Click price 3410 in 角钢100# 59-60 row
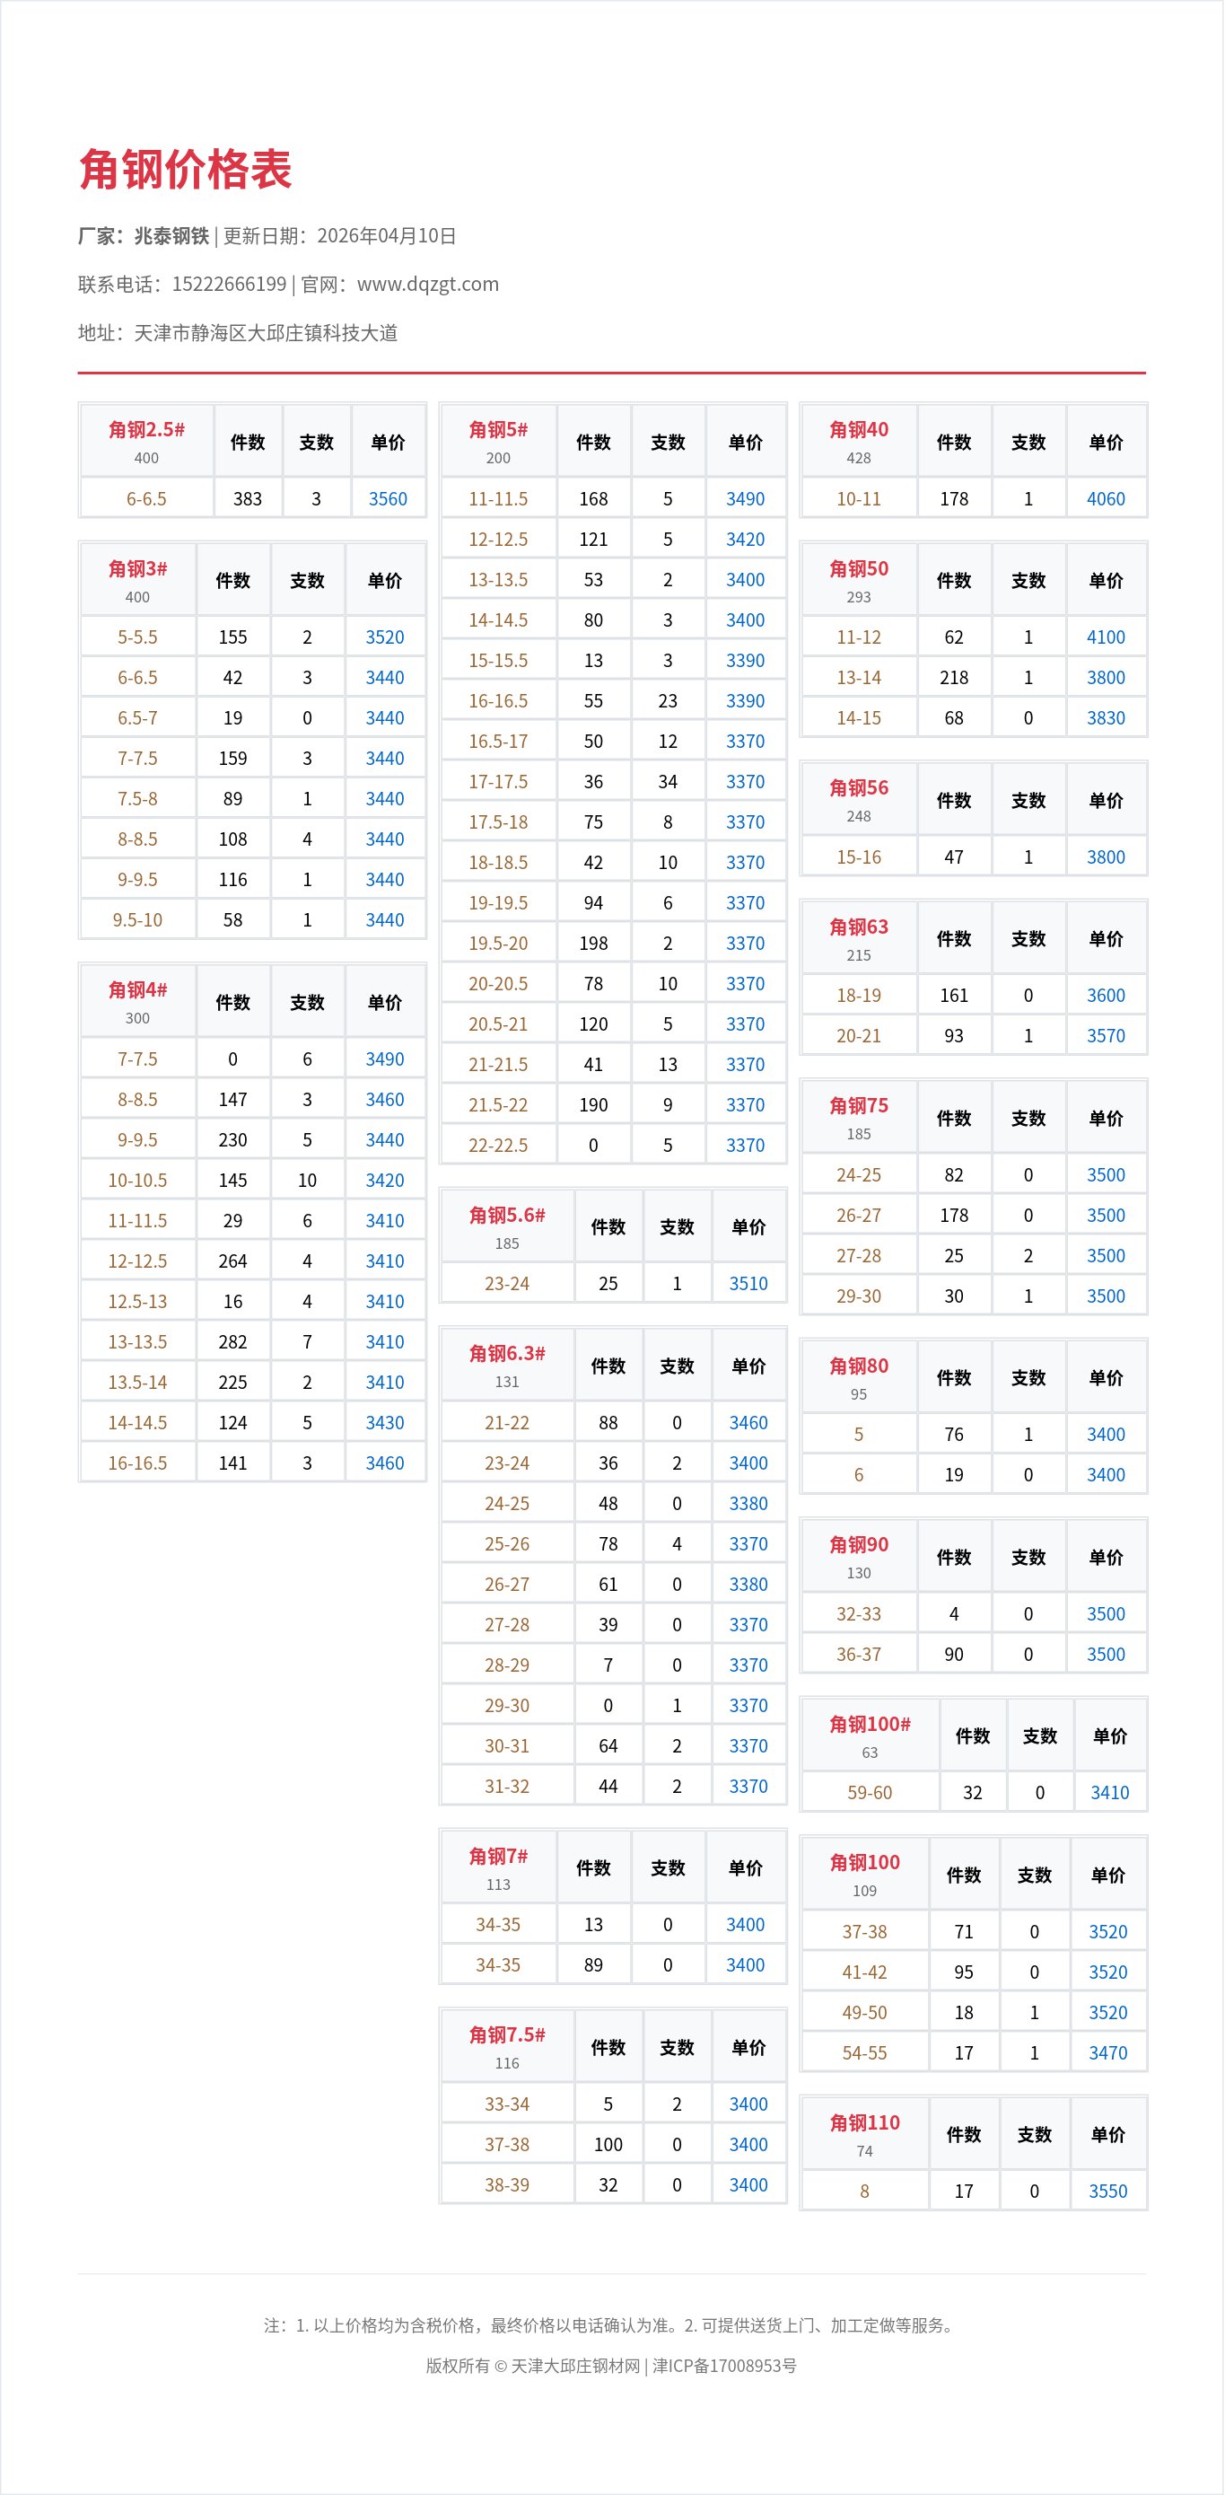 click(x=1110, y=1793)
